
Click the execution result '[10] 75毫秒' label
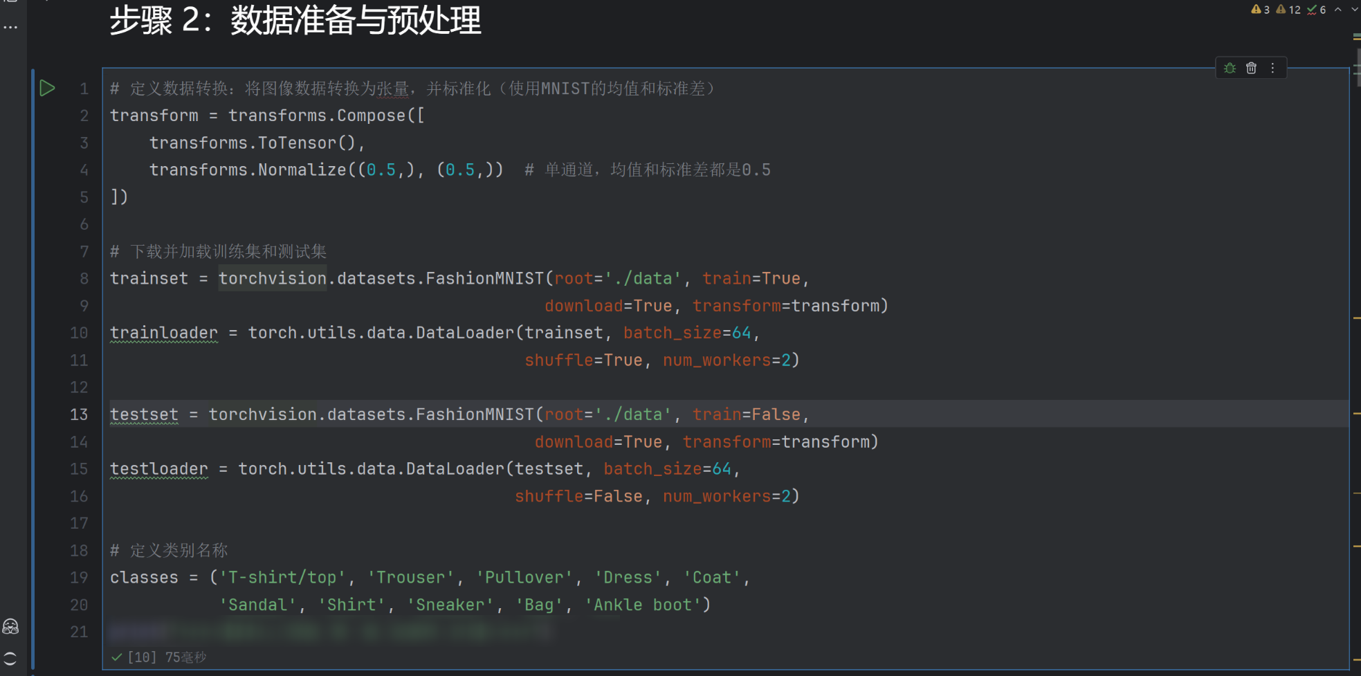pyautogui.click(x=164, y=657)
